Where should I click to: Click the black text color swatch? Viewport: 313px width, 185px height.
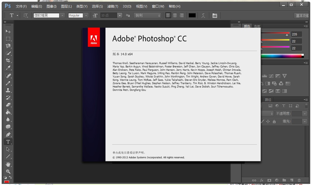(x=192, y=16)
